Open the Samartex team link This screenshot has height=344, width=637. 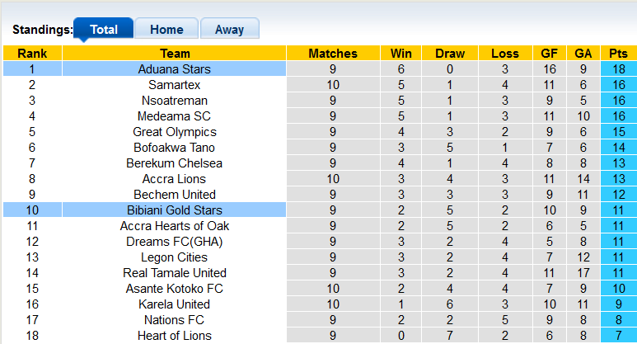point(175,85)
